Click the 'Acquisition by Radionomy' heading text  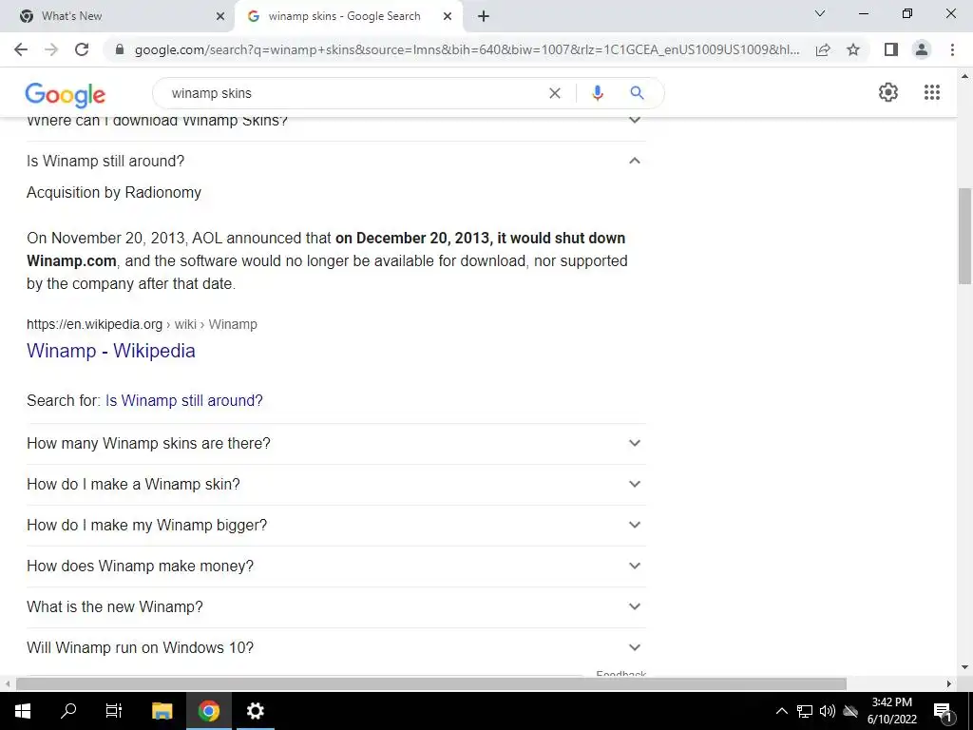coord(114,192)
